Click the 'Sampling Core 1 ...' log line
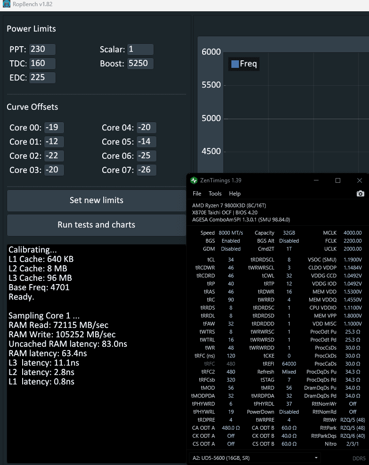The width and height of the screenshot is (369, 465). [44, 316]
